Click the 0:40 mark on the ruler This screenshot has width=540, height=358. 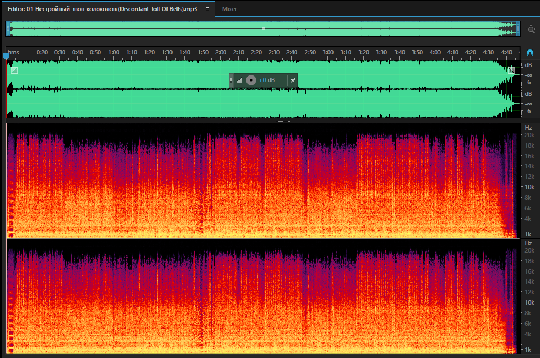(x=78, y=52)
